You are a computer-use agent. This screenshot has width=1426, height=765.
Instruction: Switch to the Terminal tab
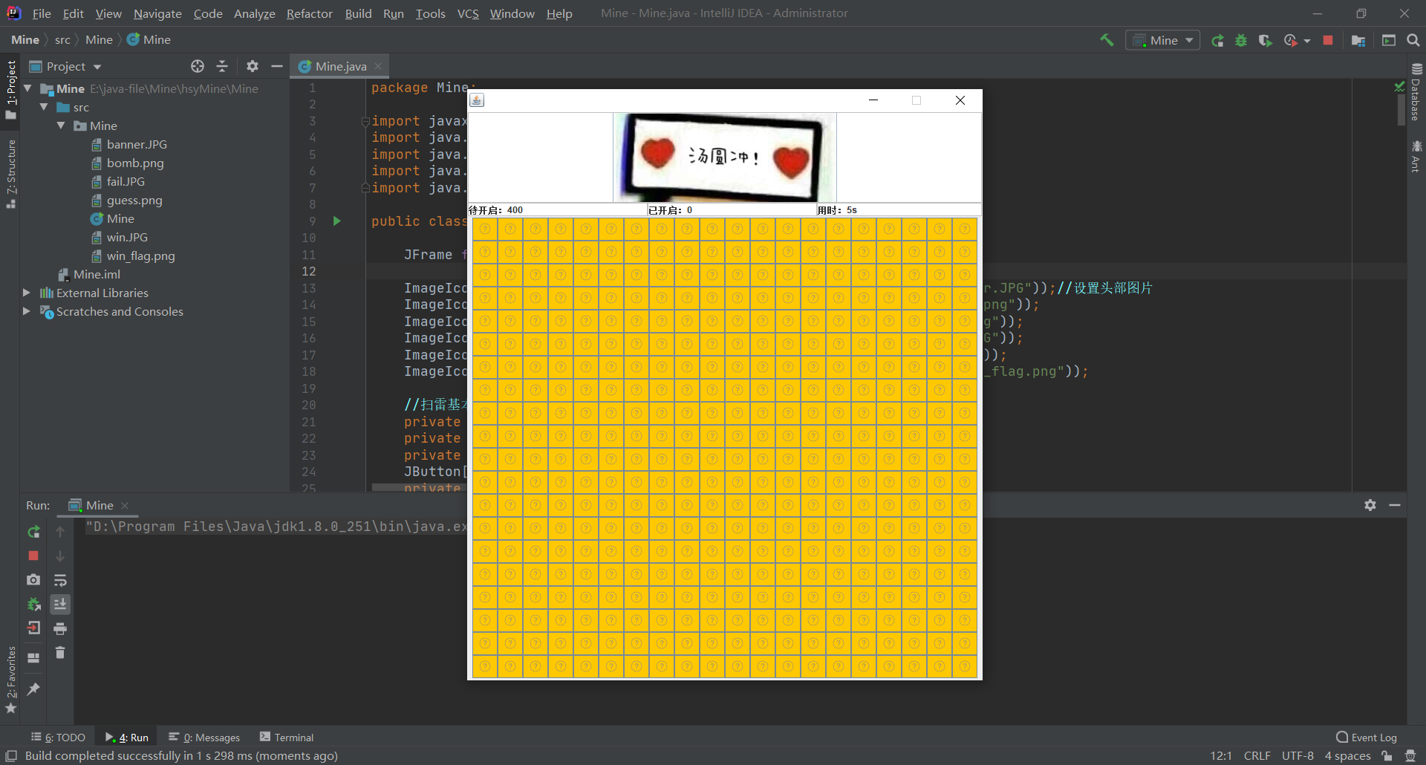coord(293,737)
